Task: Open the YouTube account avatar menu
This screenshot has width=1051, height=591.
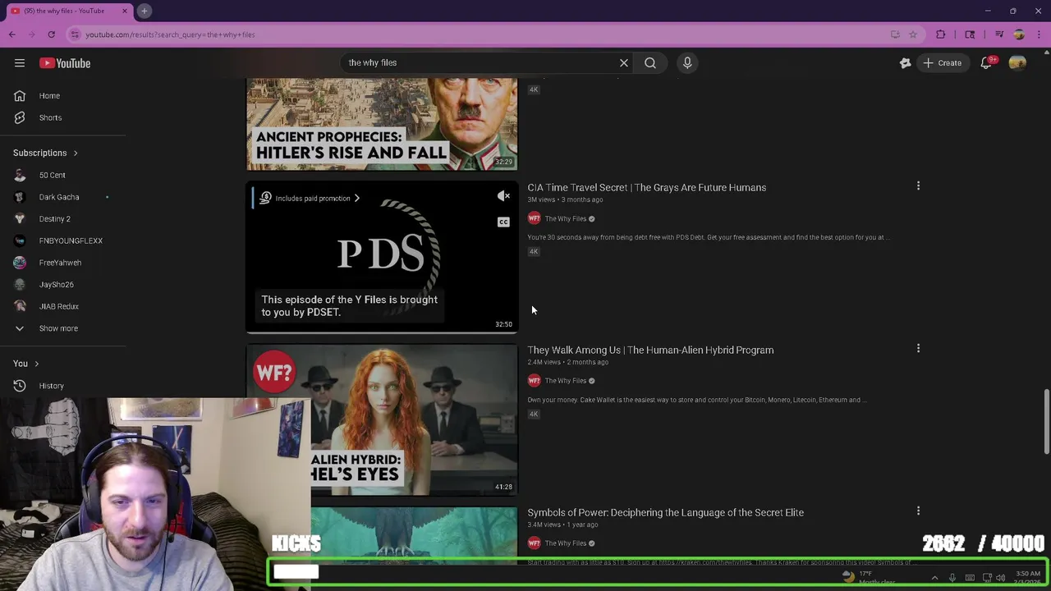Action: coord(1017,63)
